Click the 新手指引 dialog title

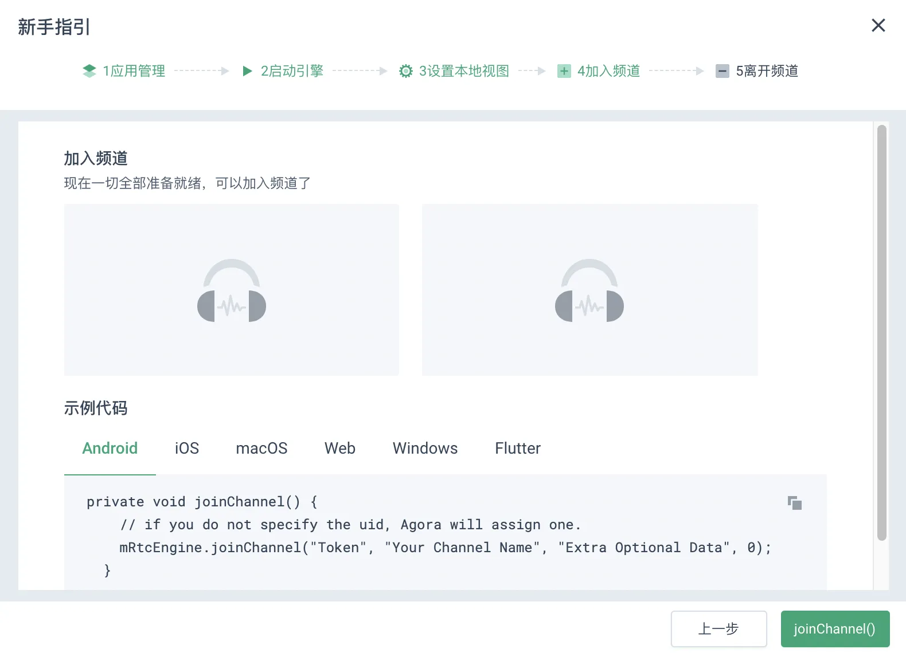[54, 27]
